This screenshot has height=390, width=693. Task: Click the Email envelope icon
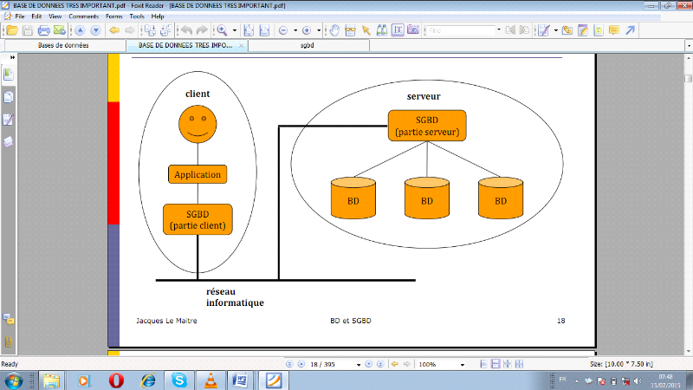[59, 30]
